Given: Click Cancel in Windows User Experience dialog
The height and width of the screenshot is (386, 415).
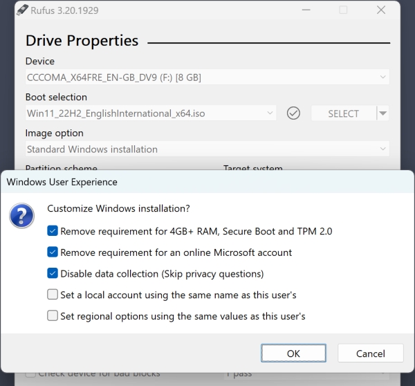Looking at the screenshot, I should 371,353.
